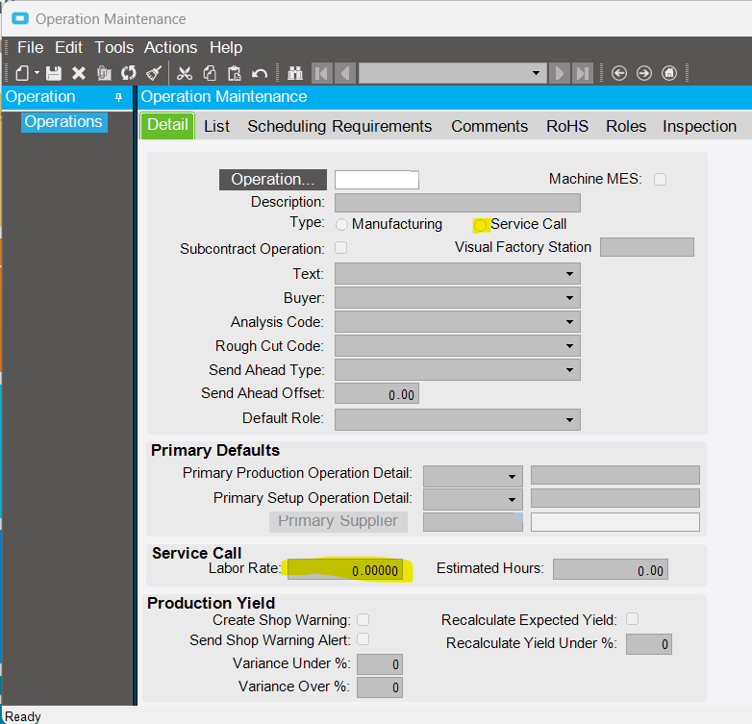752x724 pixels.
Task: Go to first record navigation icon
Action: pos(322,73)
